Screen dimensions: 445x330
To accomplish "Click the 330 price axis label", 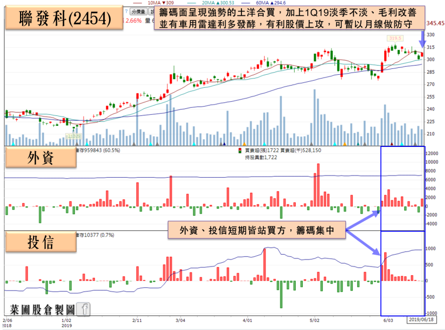I will point(430,35).
